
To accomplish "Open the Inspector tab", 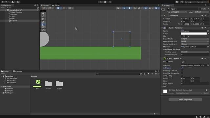I will (167, 5).
